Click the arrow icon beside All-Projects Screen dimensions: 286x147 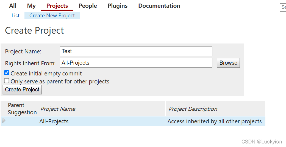4,121
